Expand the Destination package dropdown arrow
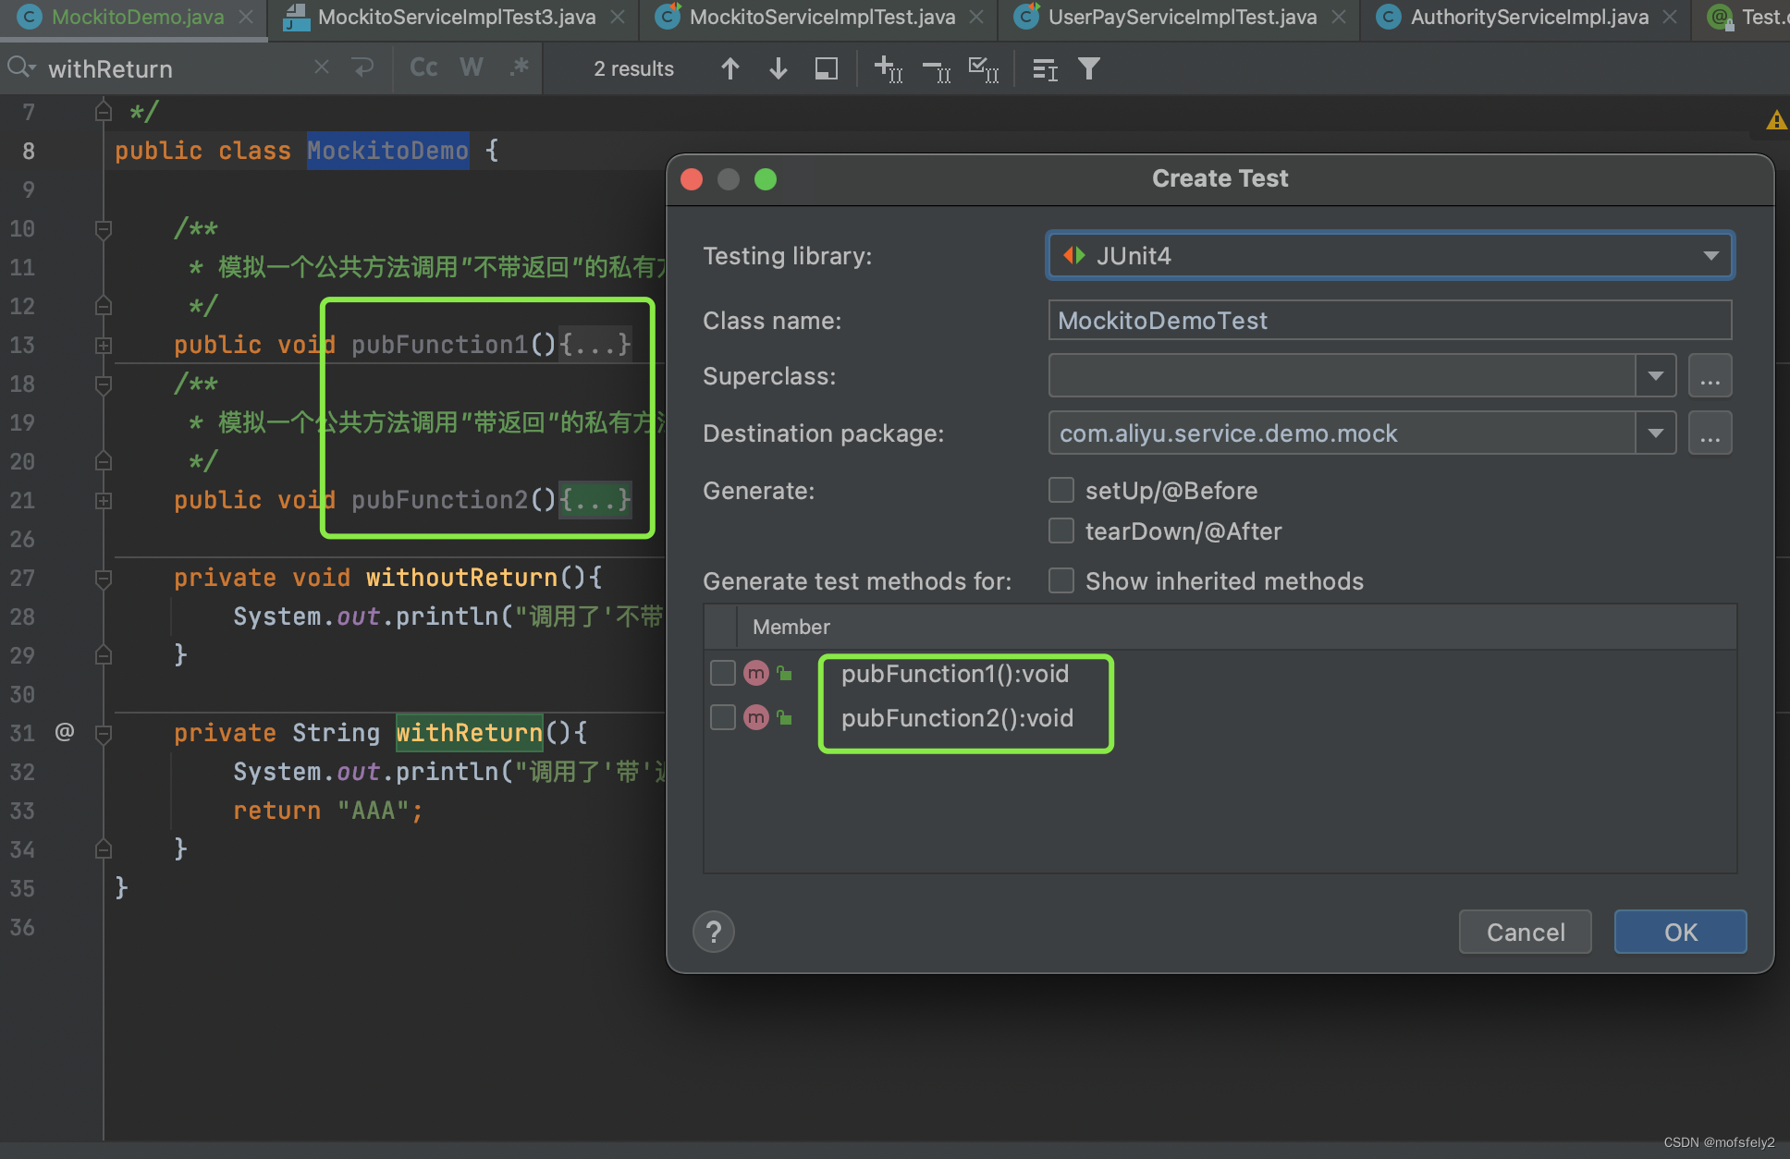This screenshot has height=1159, width=1790. click(1656, 433)
